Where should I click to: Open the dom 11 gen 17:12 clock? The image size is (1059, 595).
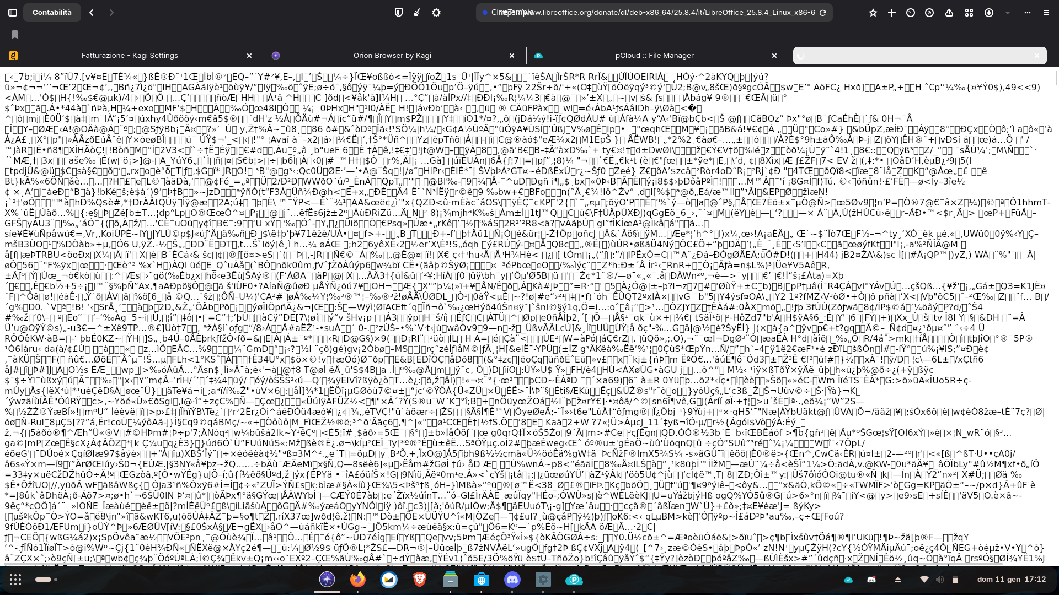tap(1012, 580)
